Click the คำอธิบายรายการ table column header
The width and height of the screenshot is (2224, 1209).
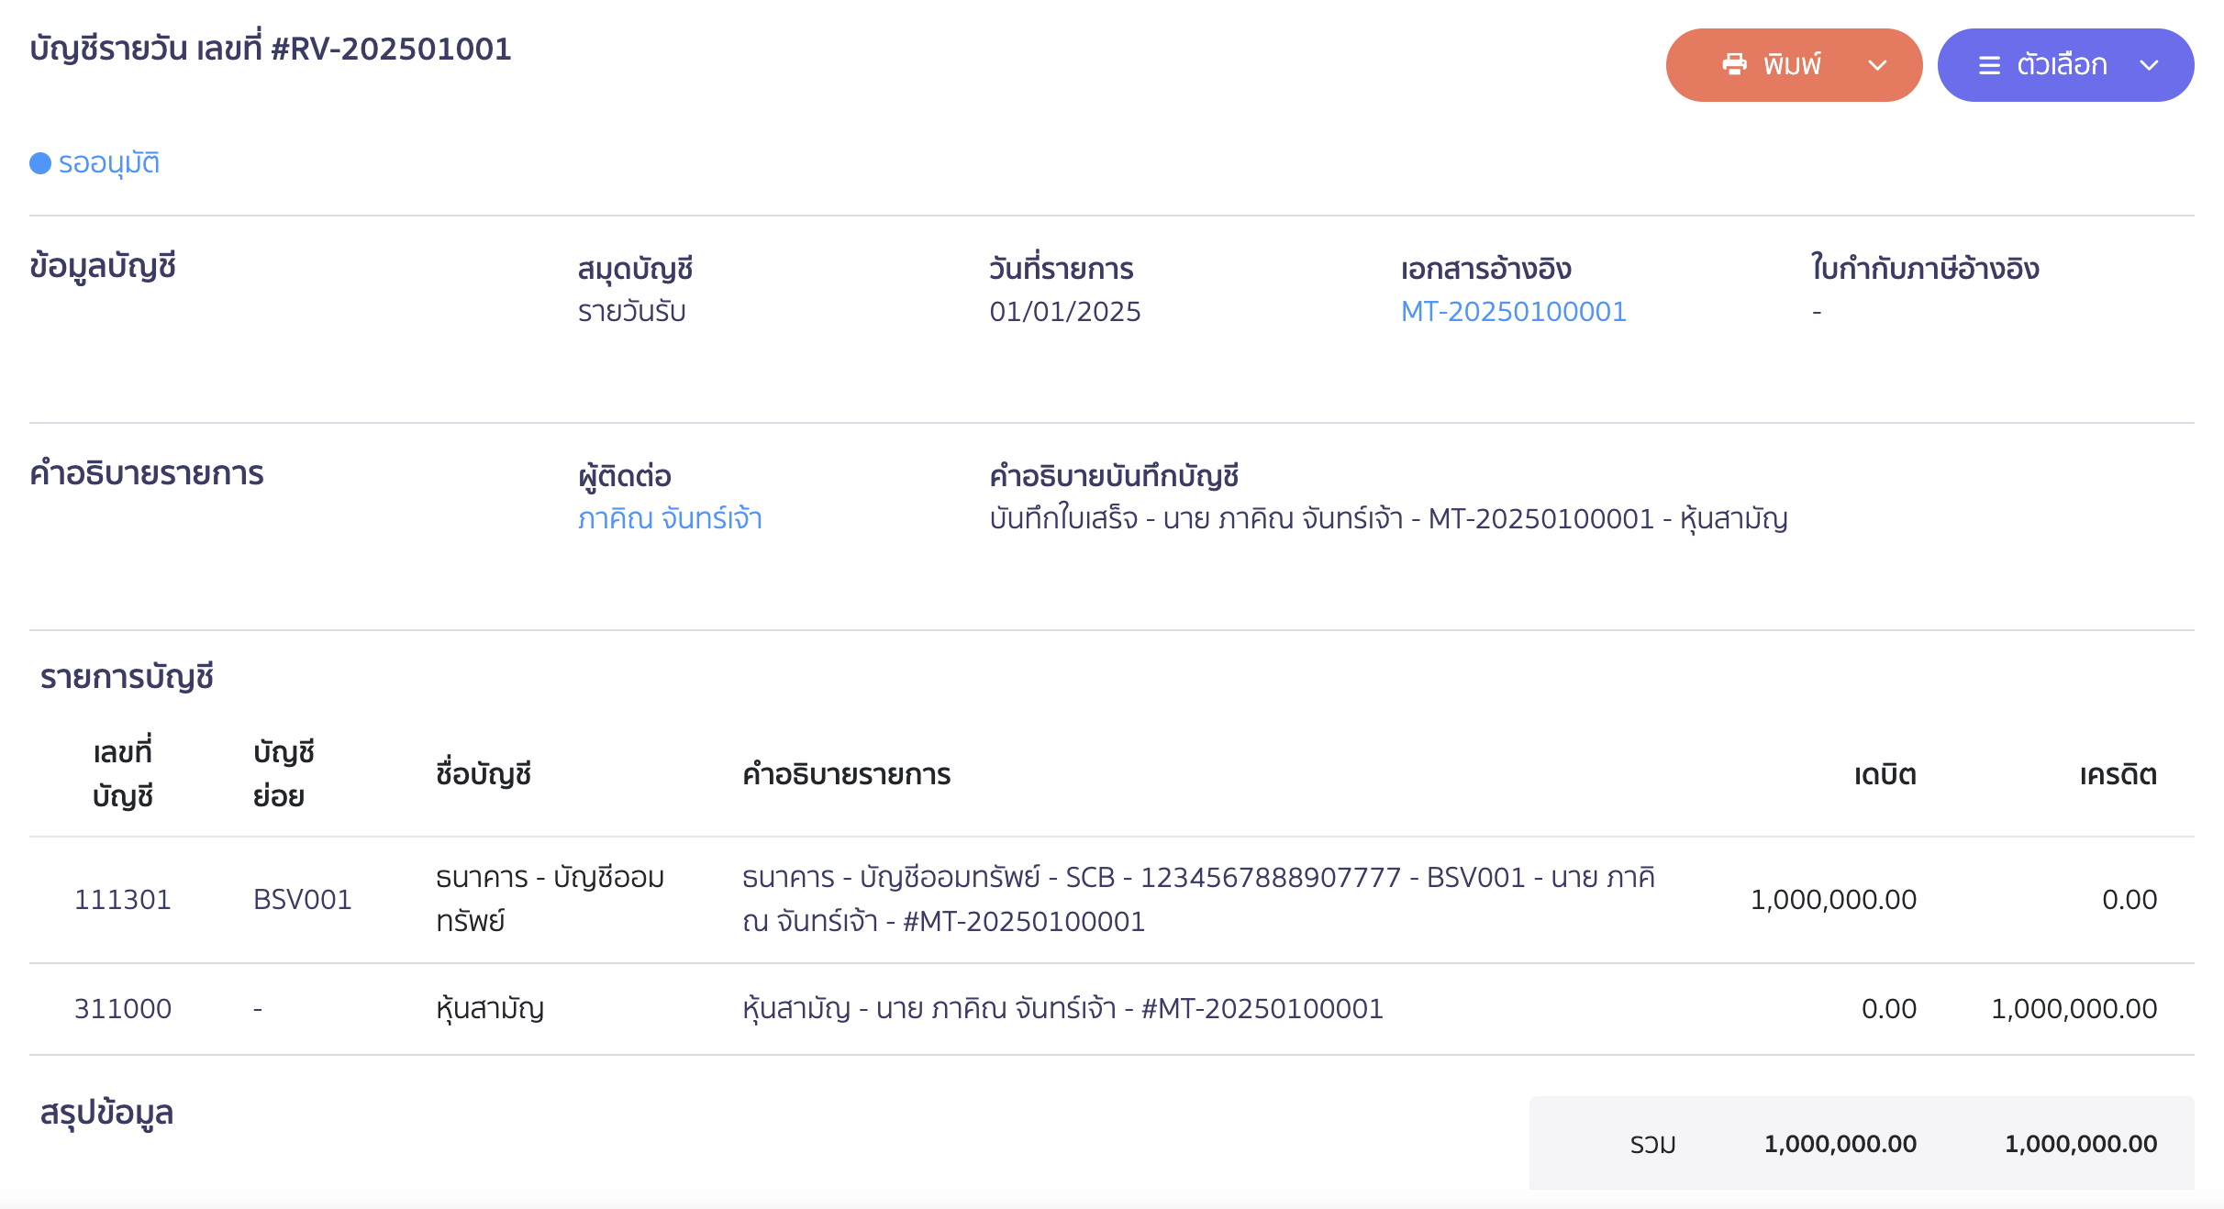(x=846, y=775)
